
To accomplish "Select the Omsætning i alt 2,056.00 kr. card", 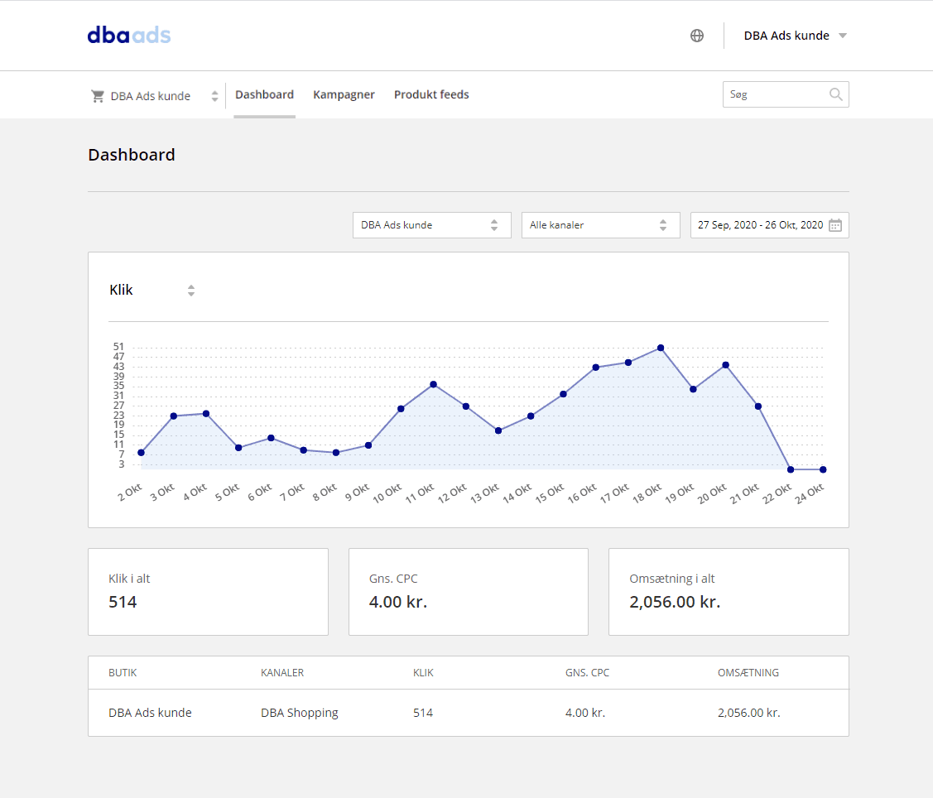I will 729,592.
